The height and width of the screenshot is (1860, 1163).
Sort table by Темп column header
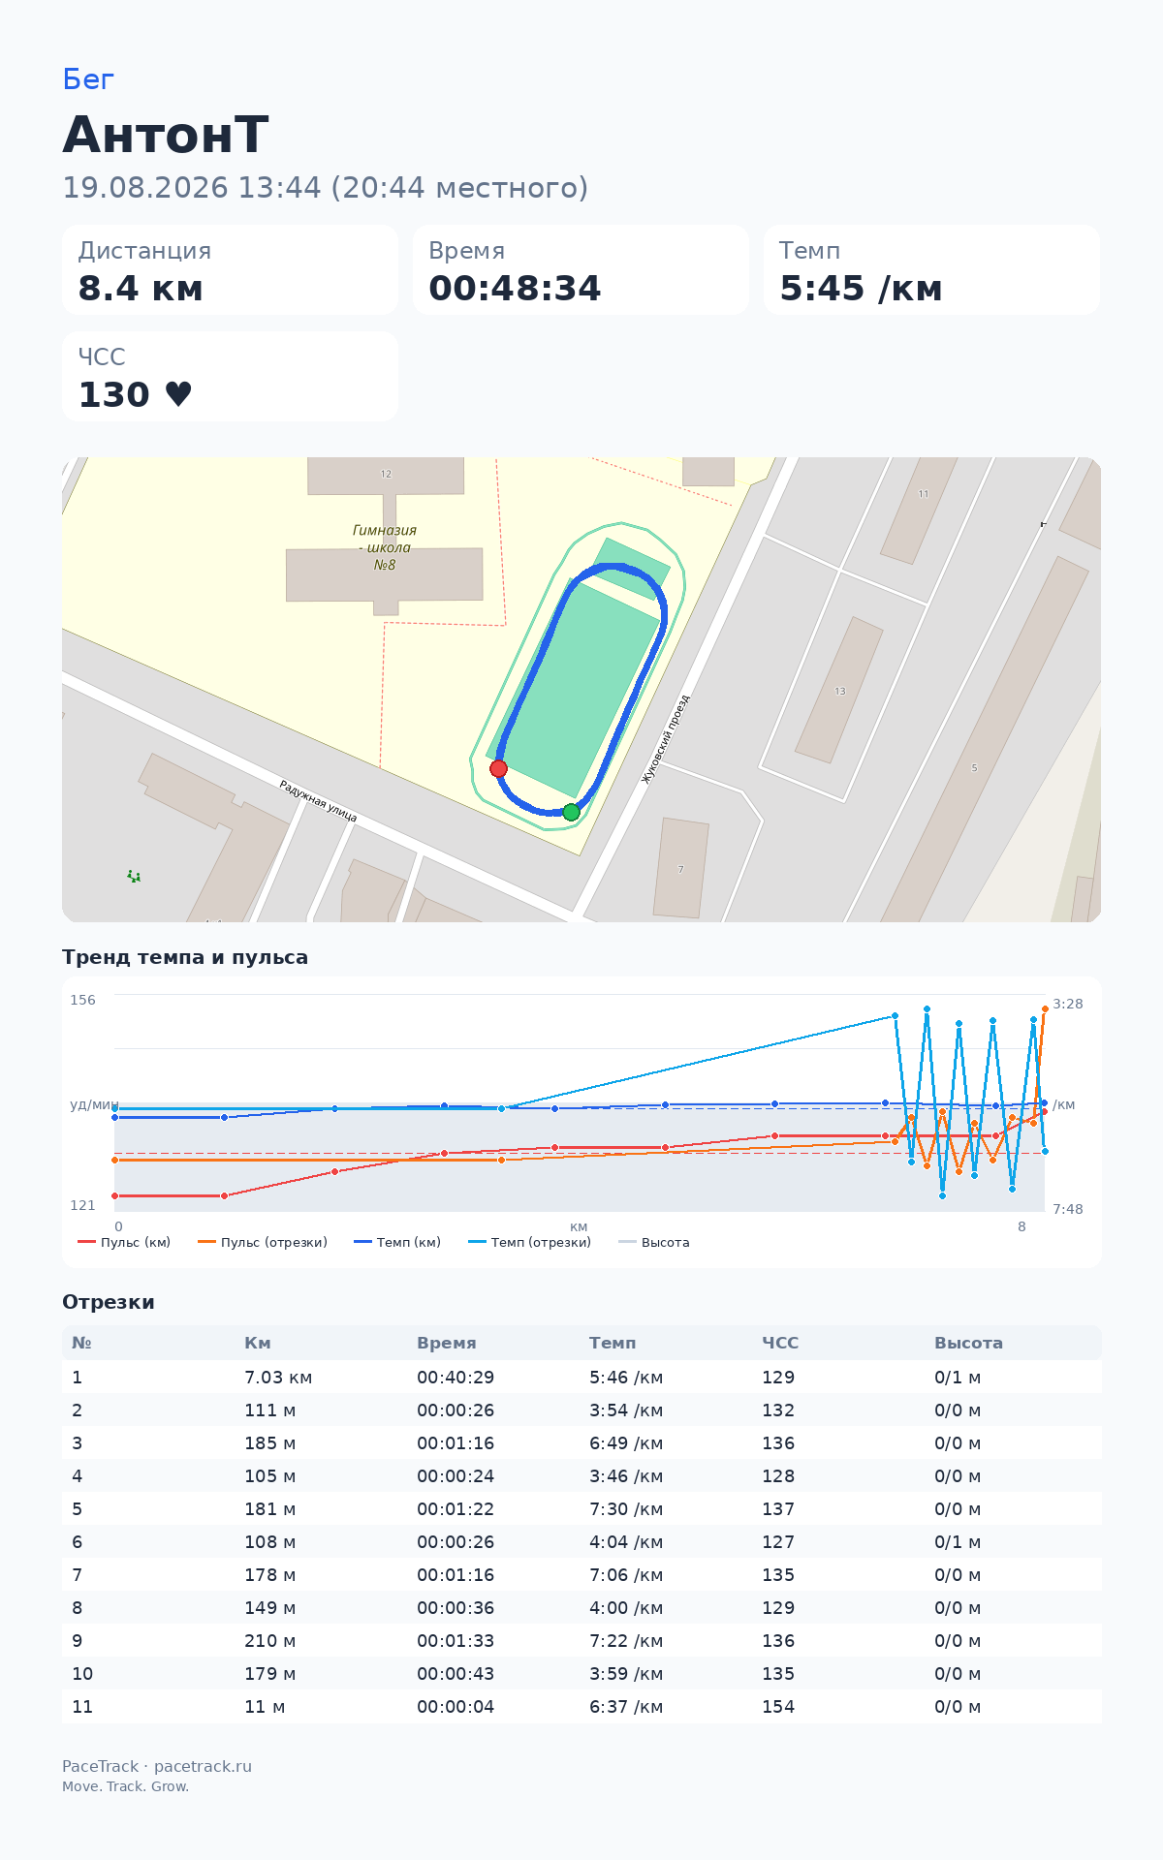(x=613, y=1343)
